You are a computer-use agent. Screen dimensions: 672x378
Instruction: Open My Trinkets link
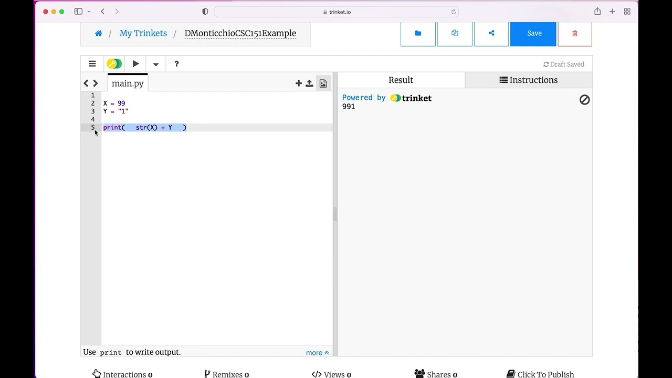pos(143,33)
